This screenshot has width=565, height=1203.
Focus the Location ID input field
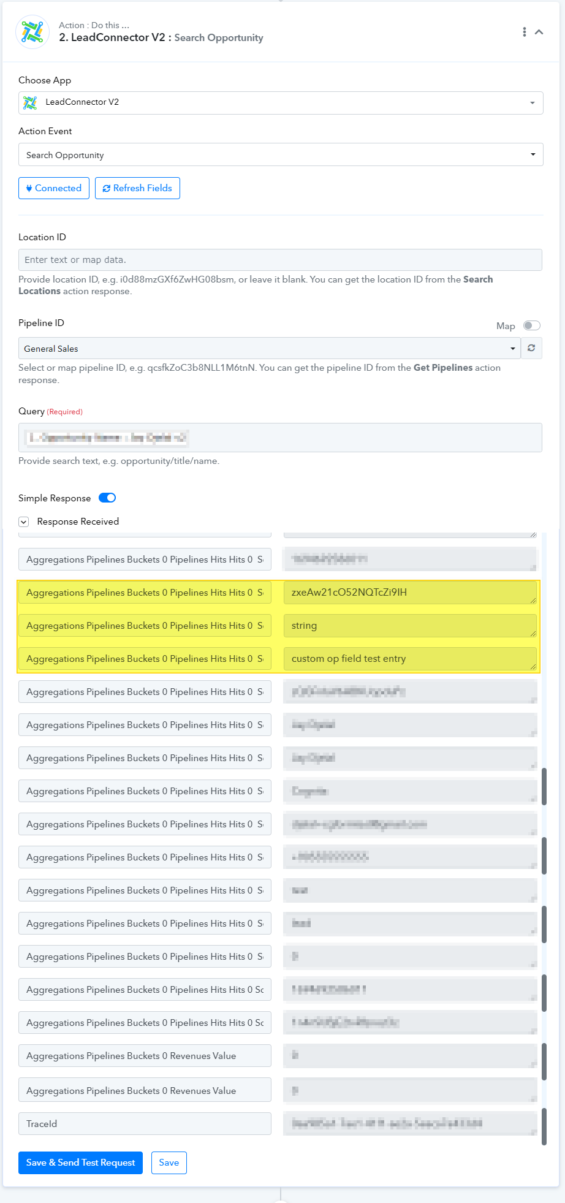(x=280, y=260)
